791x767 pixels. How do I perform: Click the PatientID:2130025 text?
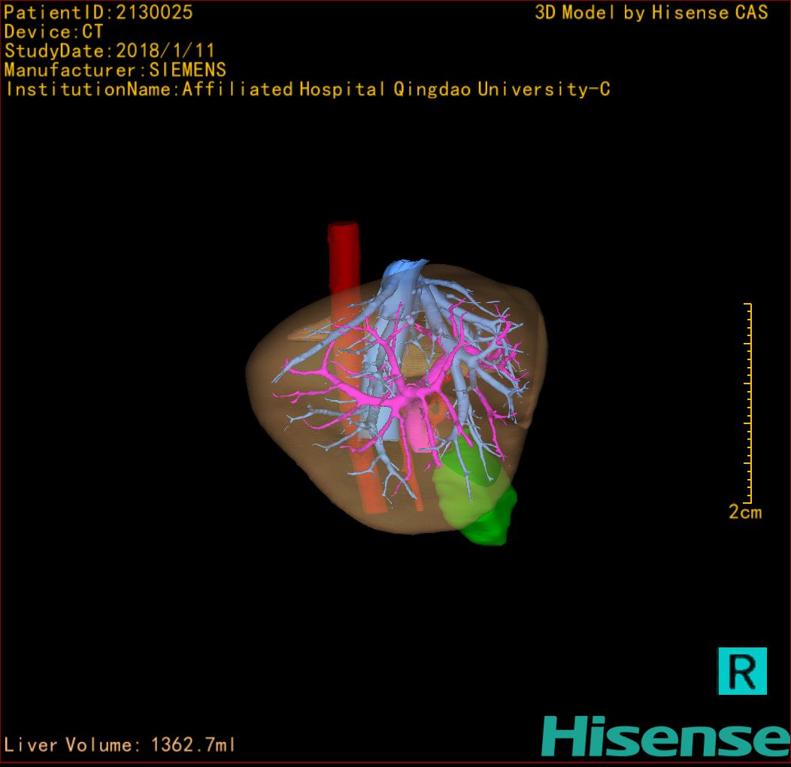(98, 12)
